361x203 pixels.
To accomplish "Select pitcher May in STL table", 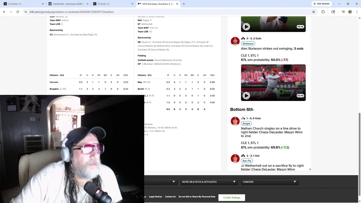I will (140, 82).
